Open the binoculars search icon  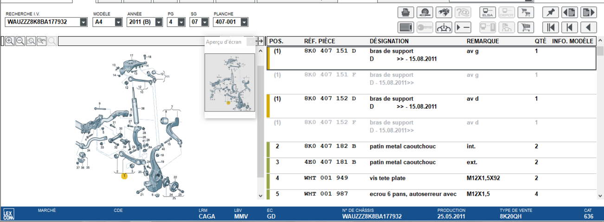click(443, 12)
